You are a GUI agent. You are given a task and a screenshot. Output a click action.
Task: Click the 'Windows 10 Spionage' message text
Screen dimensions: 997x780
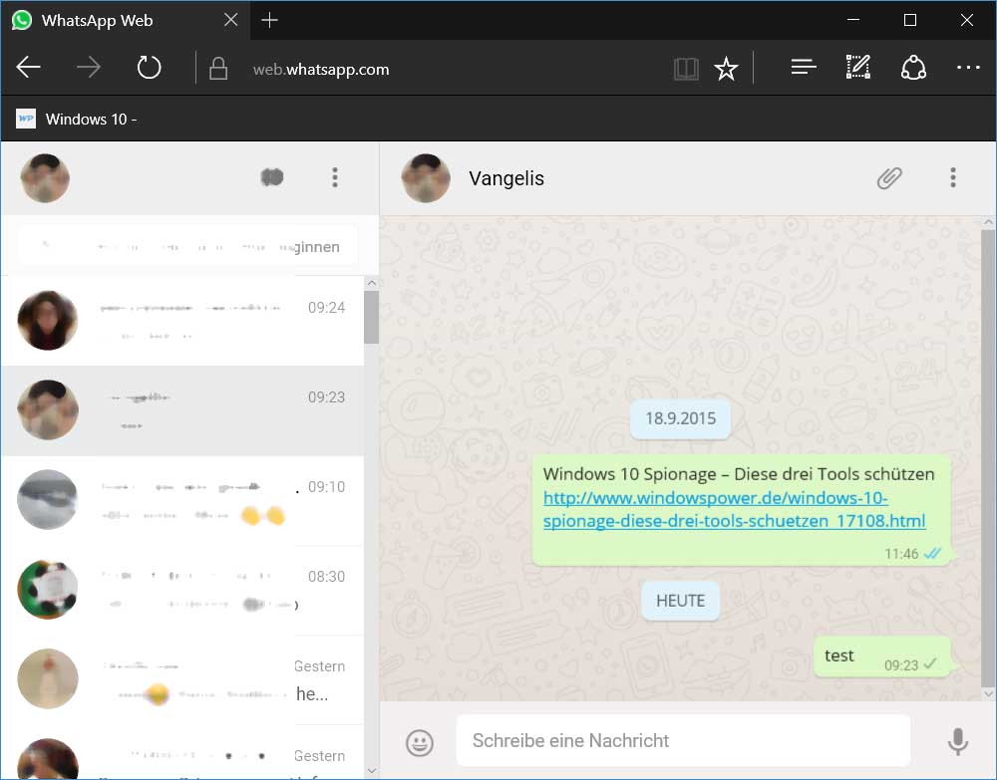tap(739, 474)
